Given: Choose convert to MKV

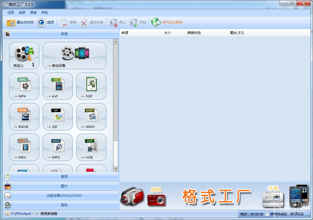Looking at the screenshot, I should [x=24, y=147].
